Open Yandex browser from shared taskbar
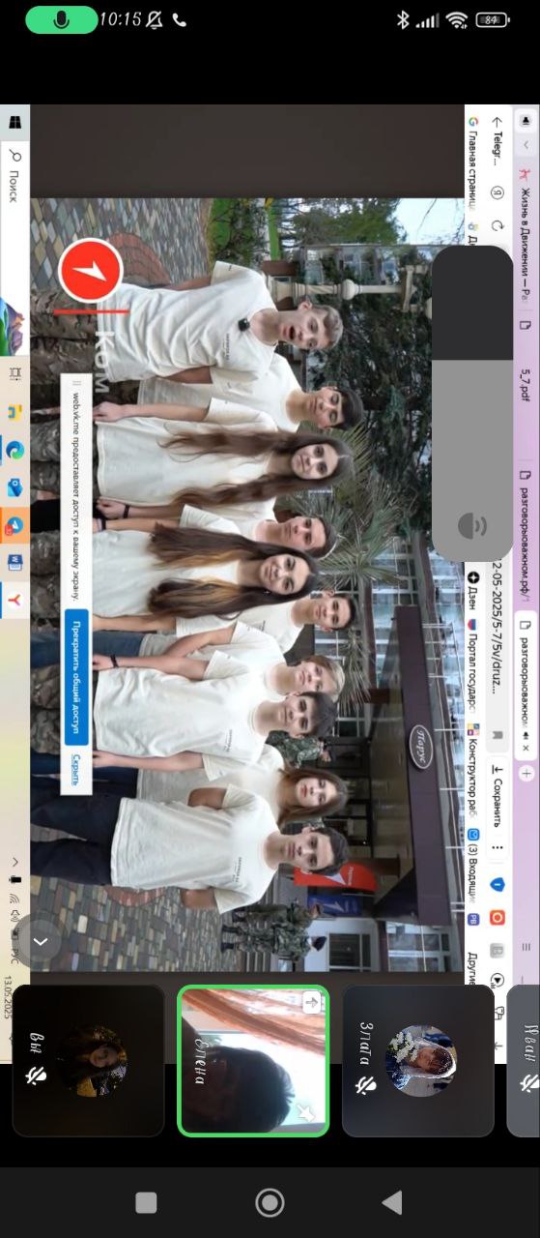 [x=15, y=601]
